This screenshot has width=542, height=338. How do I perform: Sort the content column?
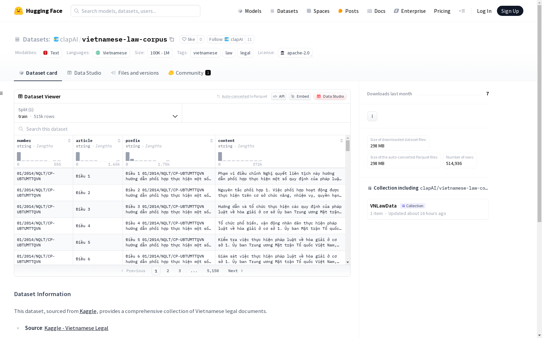[x=341, y=141]
